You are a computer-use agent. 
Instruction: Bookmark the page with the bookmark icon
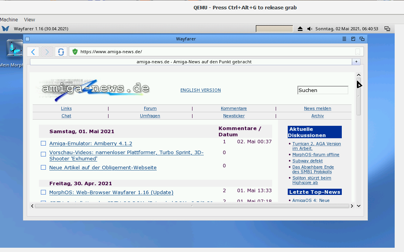pos(358,52)
